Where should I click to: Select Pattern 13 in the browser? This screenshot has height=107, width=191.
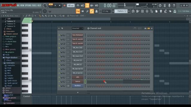pyautogui.click(x=11, y=24)
